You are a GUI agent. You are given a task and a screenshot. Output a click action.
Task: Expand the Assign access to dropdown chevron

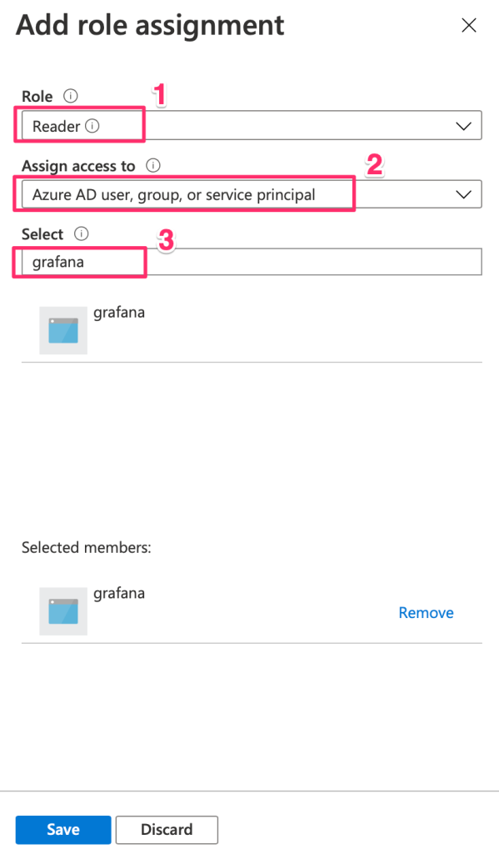tap(463, 194)
